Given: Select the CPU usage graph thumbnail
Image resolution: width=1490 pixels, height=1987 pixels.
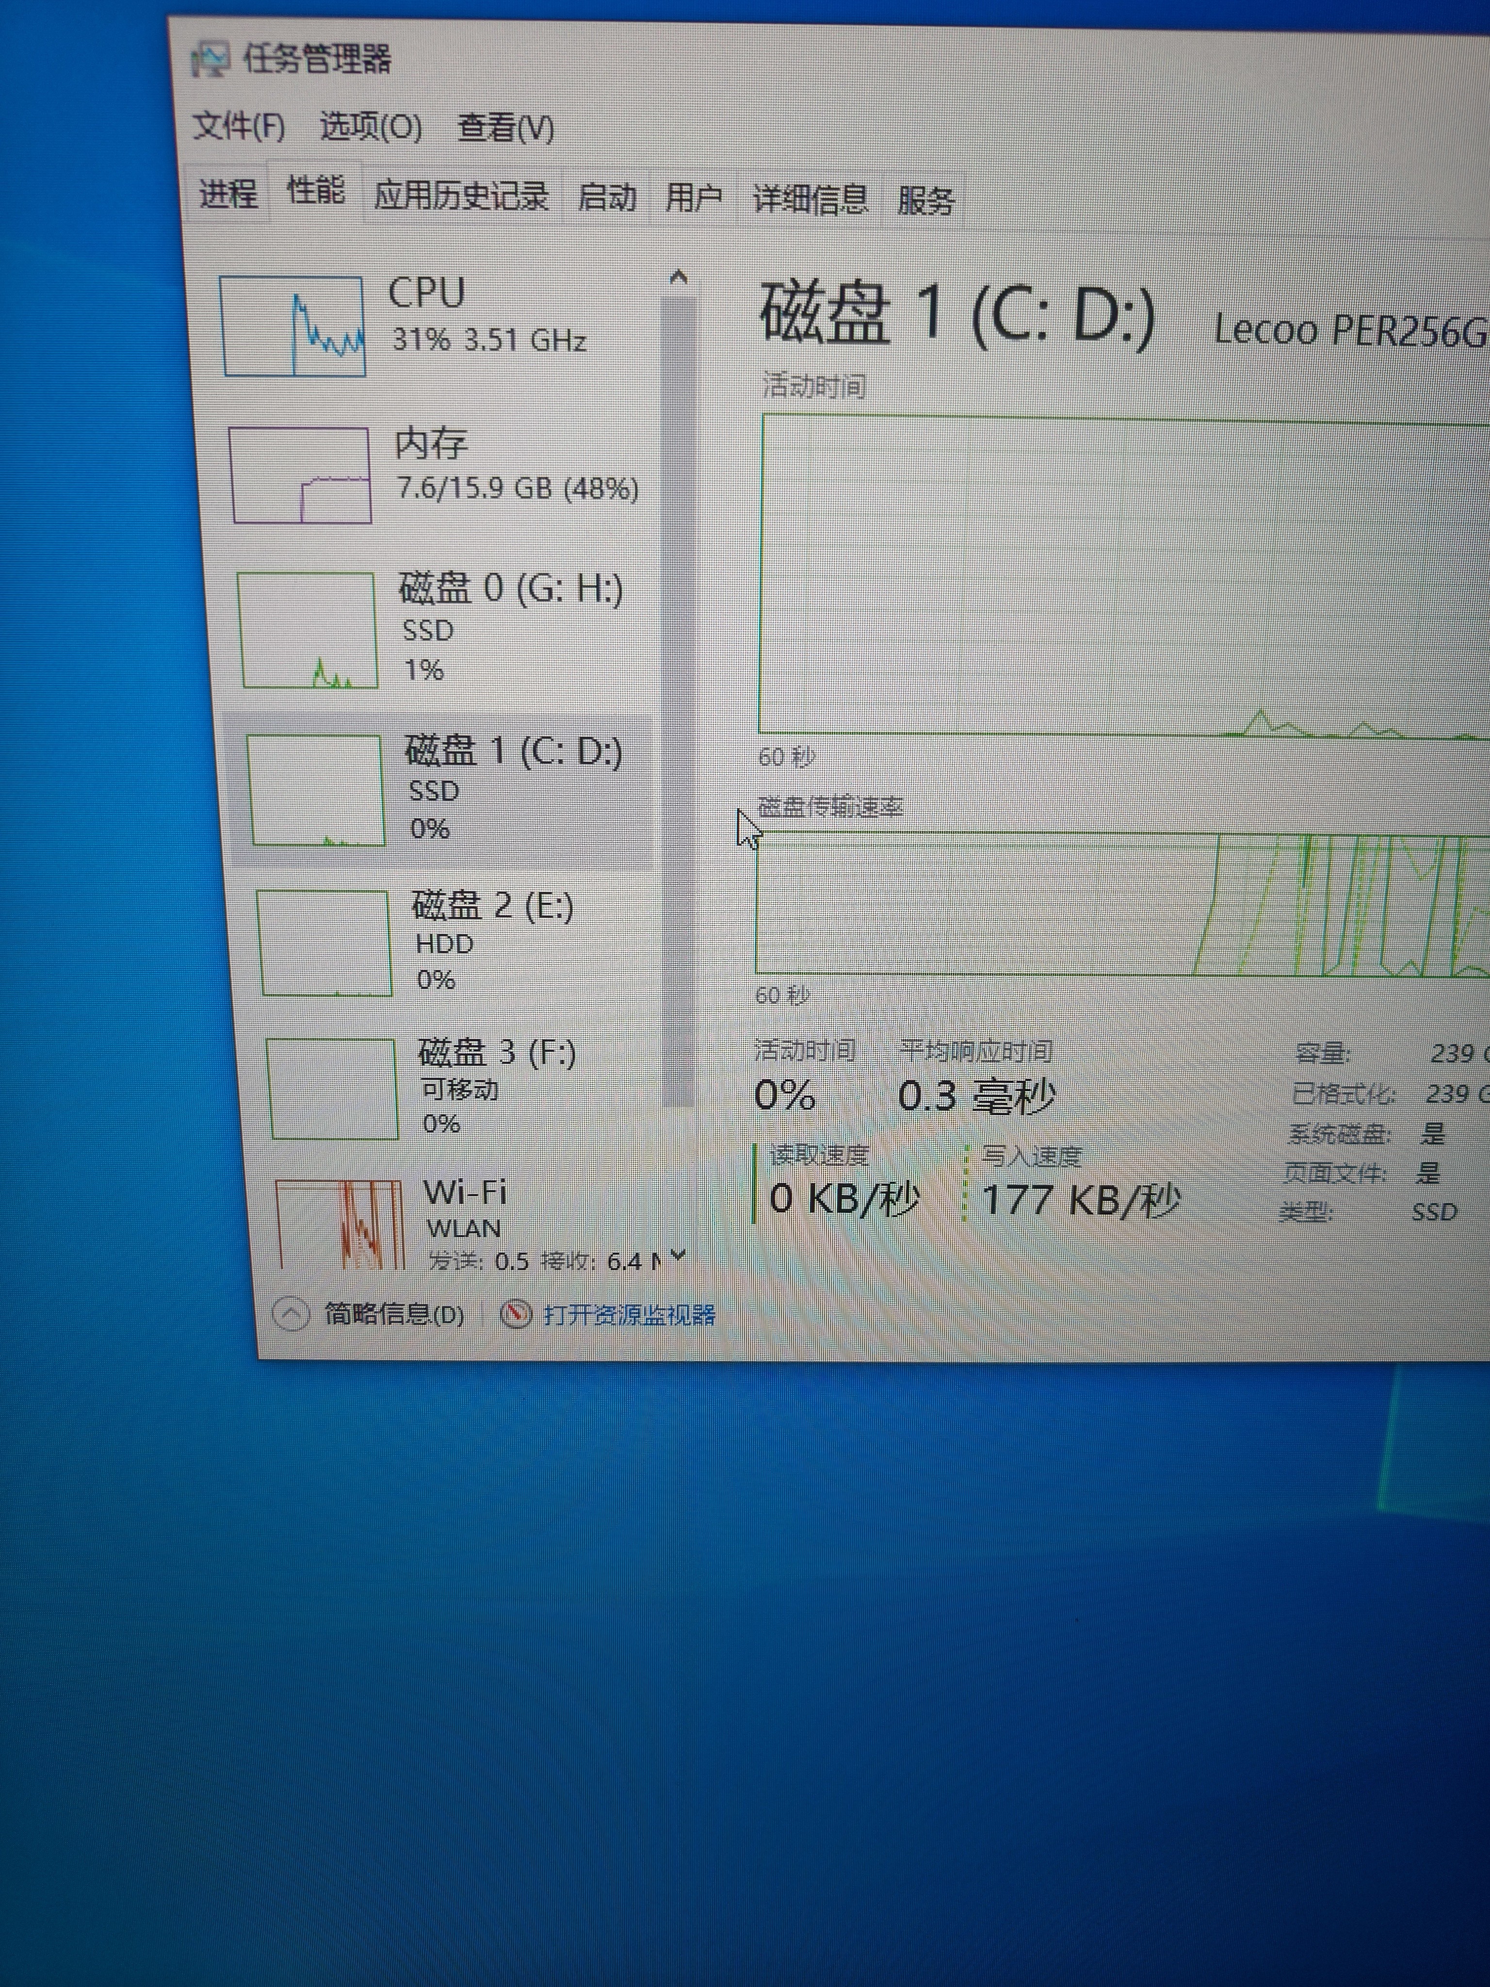Looking at the screenshot, I should click(293, 326).
